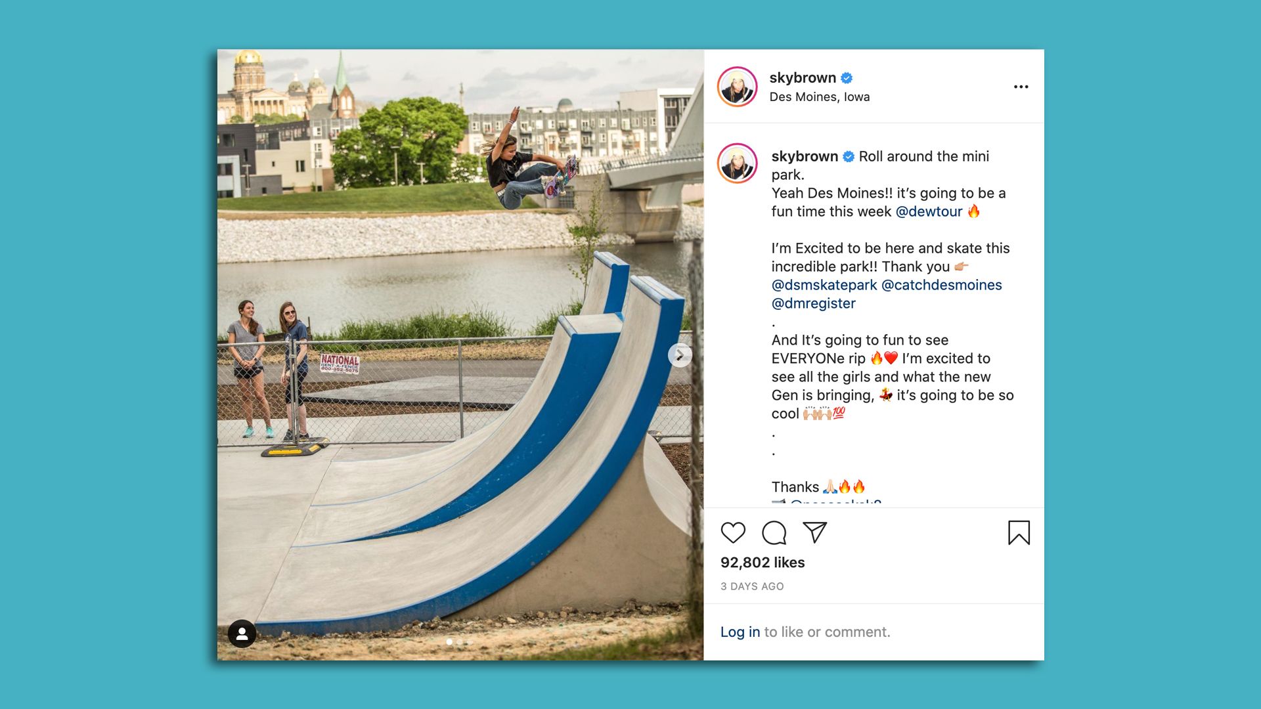This screenshot has width=1261, height=709.
Task: Visit the @dmregister mention
Action: coord(814,303)
